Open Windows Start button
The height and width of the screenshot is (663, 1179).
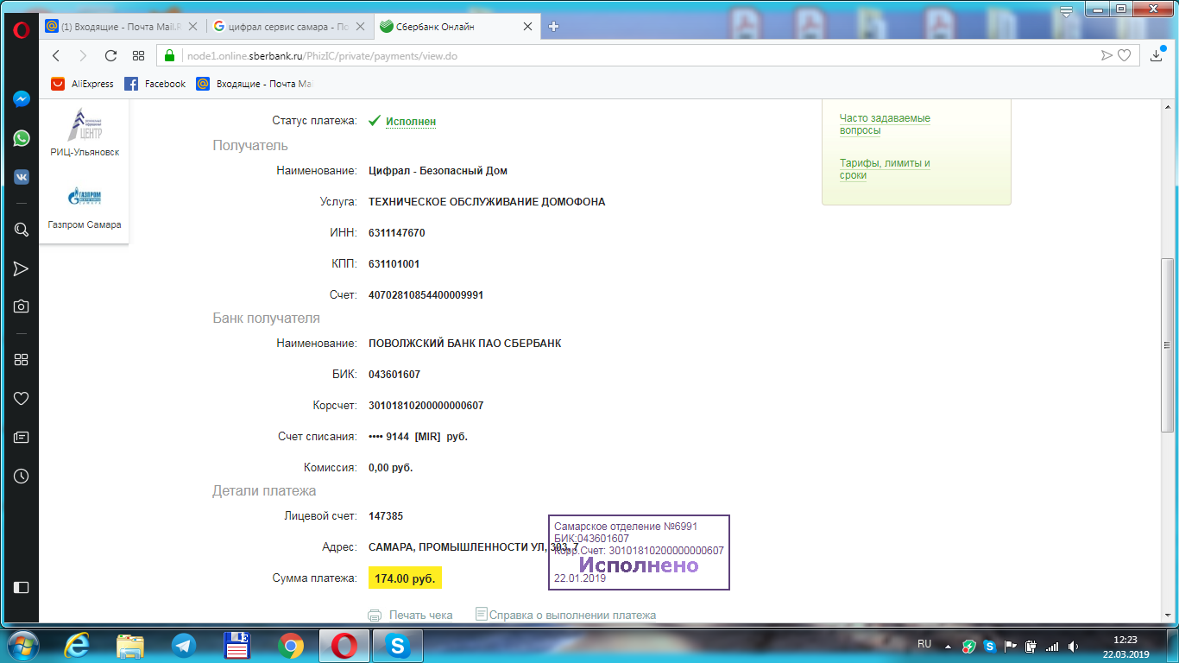tap(22, 645)
